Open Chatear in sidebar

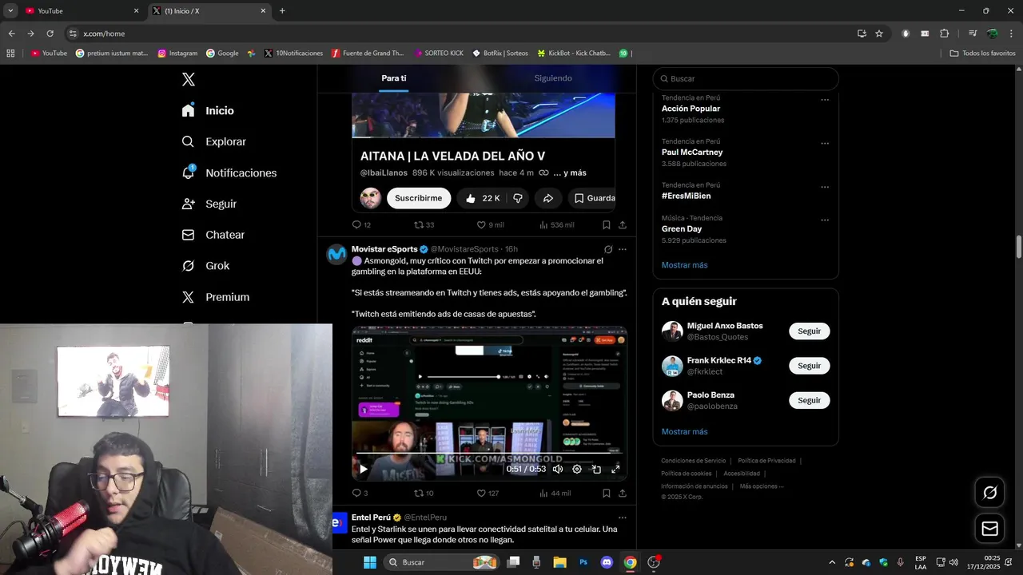click(x=213, y=235)
